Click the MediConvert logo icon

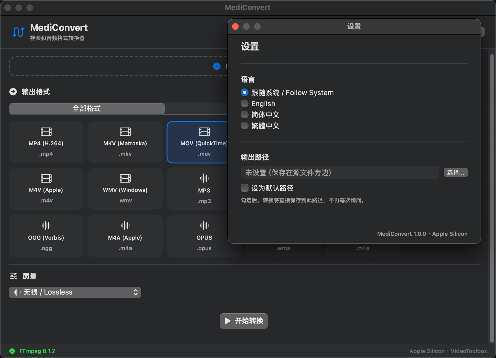(18, 32)
